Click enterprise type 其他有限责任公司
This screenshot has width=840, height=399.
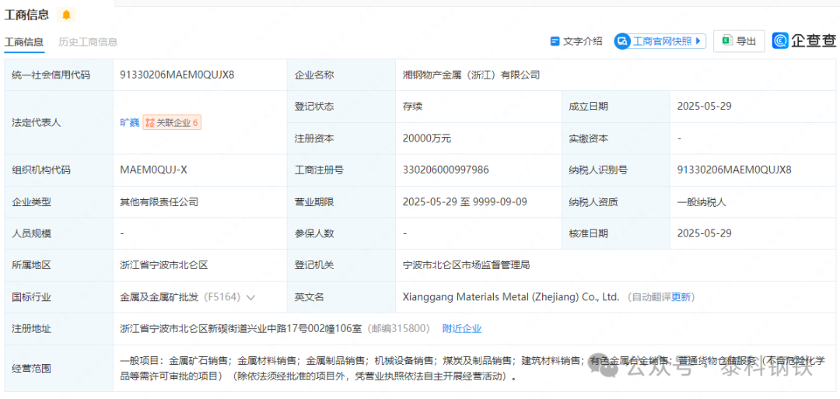(159, 202)
